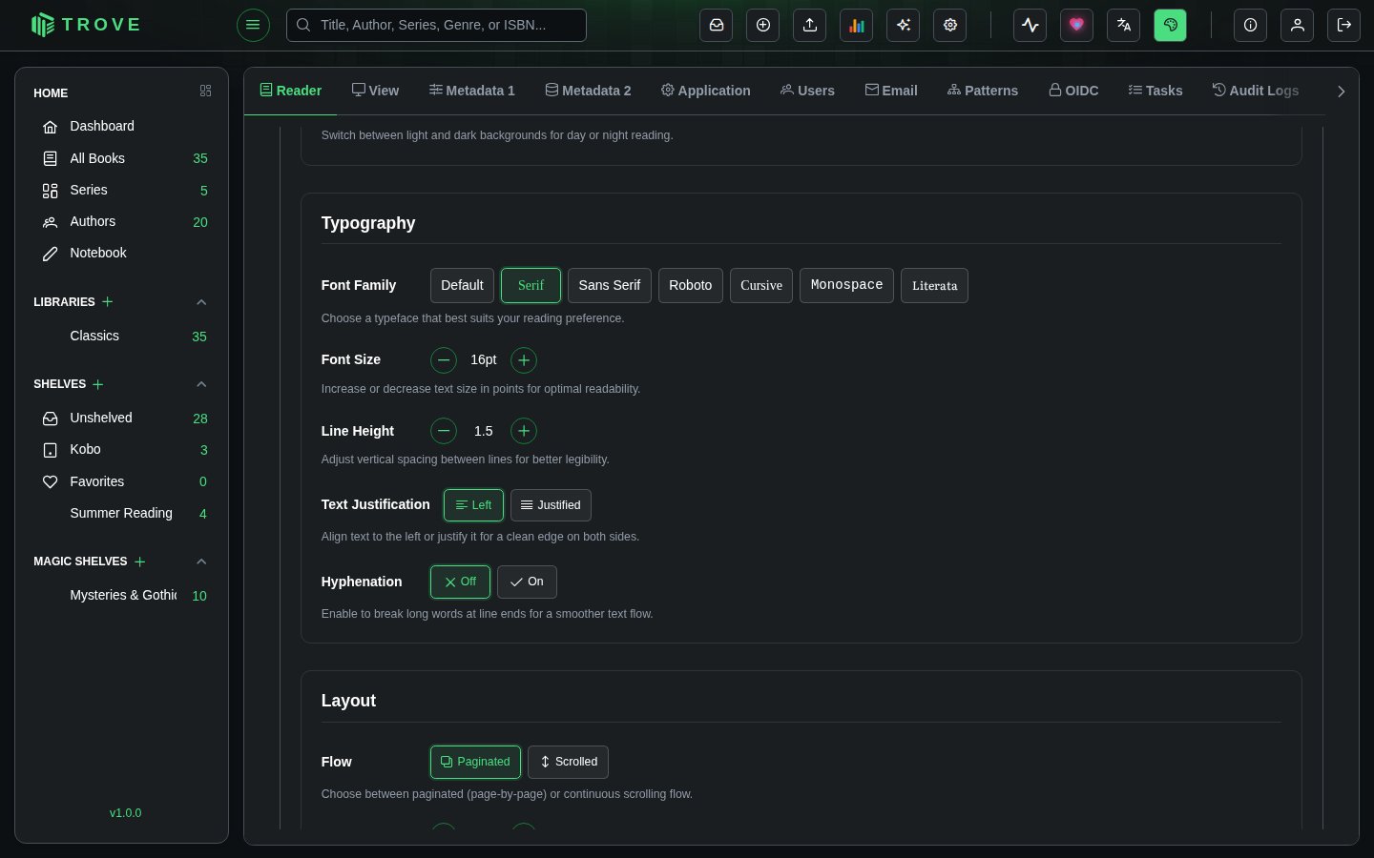This screenshot has height=858, width=1374.
Task: Click the green theme palette icon
Action: point(1171,25)
